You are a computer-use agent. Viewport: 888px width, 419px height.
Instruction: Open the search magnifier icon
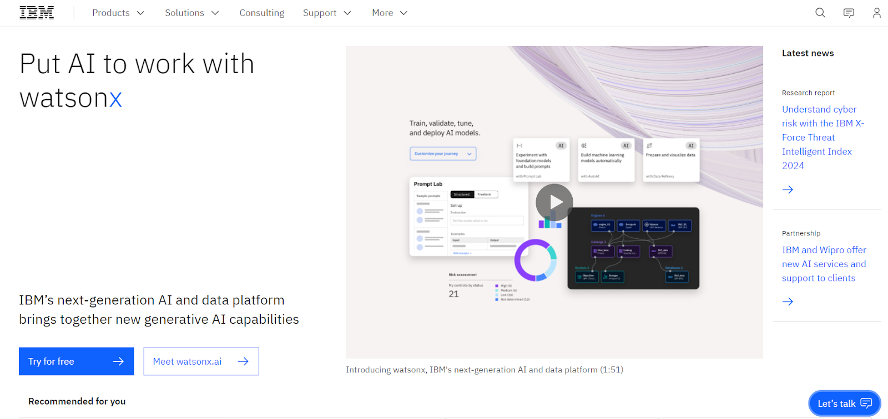tap(820, 13)
